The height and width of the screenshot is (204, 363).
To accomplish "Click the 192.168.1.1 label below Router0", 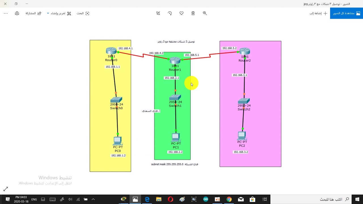I will click(113, 67).
